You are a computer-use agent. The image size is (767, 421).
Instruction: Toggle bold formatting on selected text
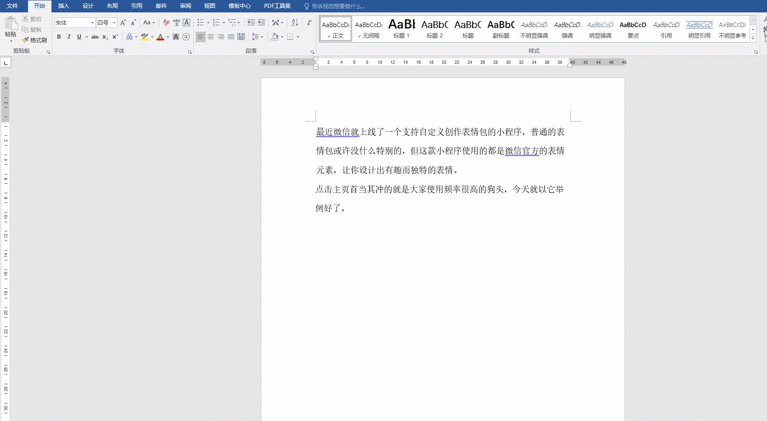(59, 37)
